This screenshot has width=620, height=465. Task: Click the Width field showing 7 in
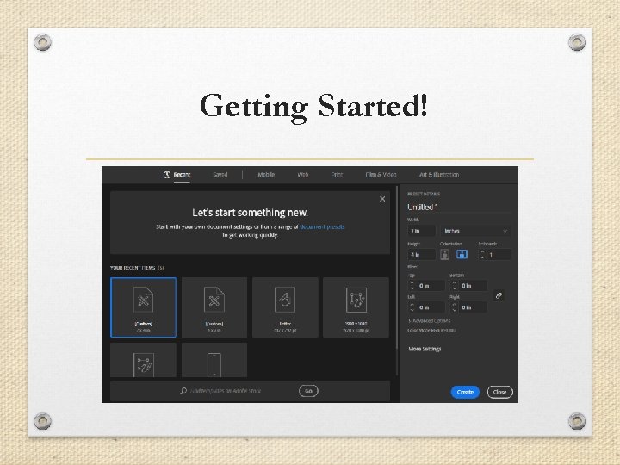pos(421,231)
